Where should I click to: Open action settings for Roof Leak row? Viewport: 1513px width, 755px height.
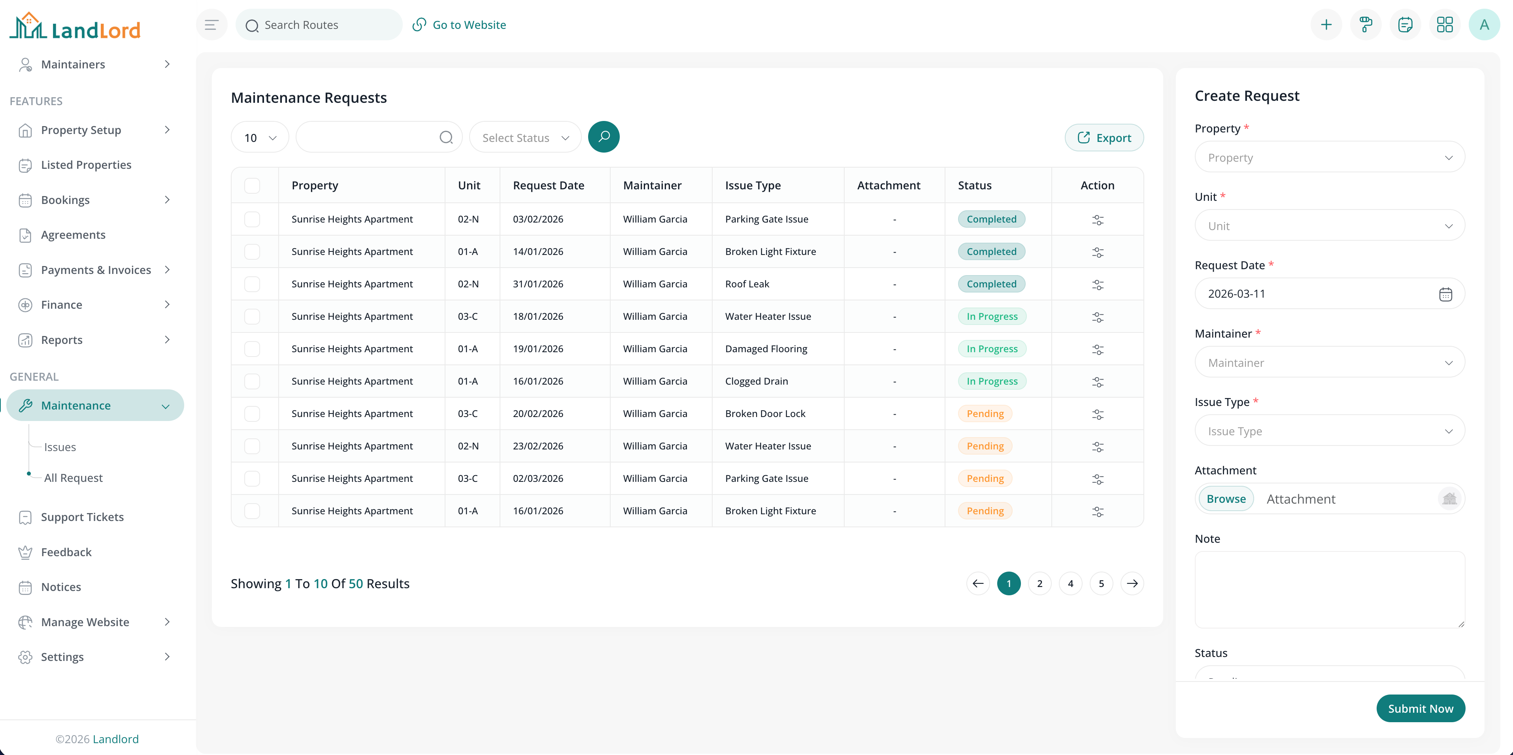click(1097, 284)
